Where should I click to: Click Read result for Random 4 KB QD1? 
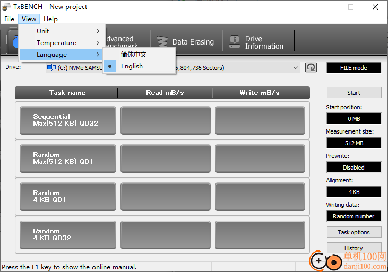click(166, 197)
